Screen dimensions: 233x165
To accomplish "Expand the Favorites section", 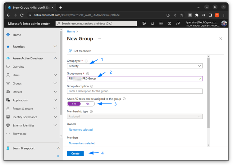I will (x=55, y=46).
